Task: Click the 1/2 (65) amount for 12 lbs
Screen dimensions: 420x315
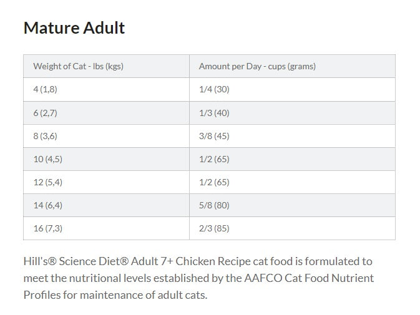Action: tap(292, 182)
